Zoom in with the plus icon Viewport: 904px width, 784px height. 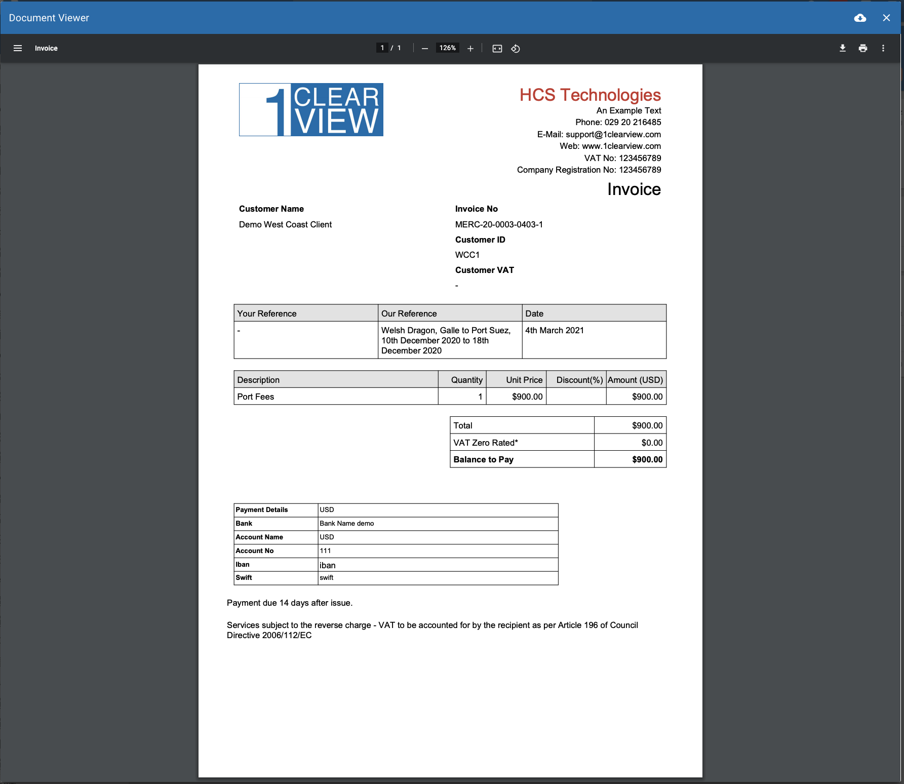point(470,48)
